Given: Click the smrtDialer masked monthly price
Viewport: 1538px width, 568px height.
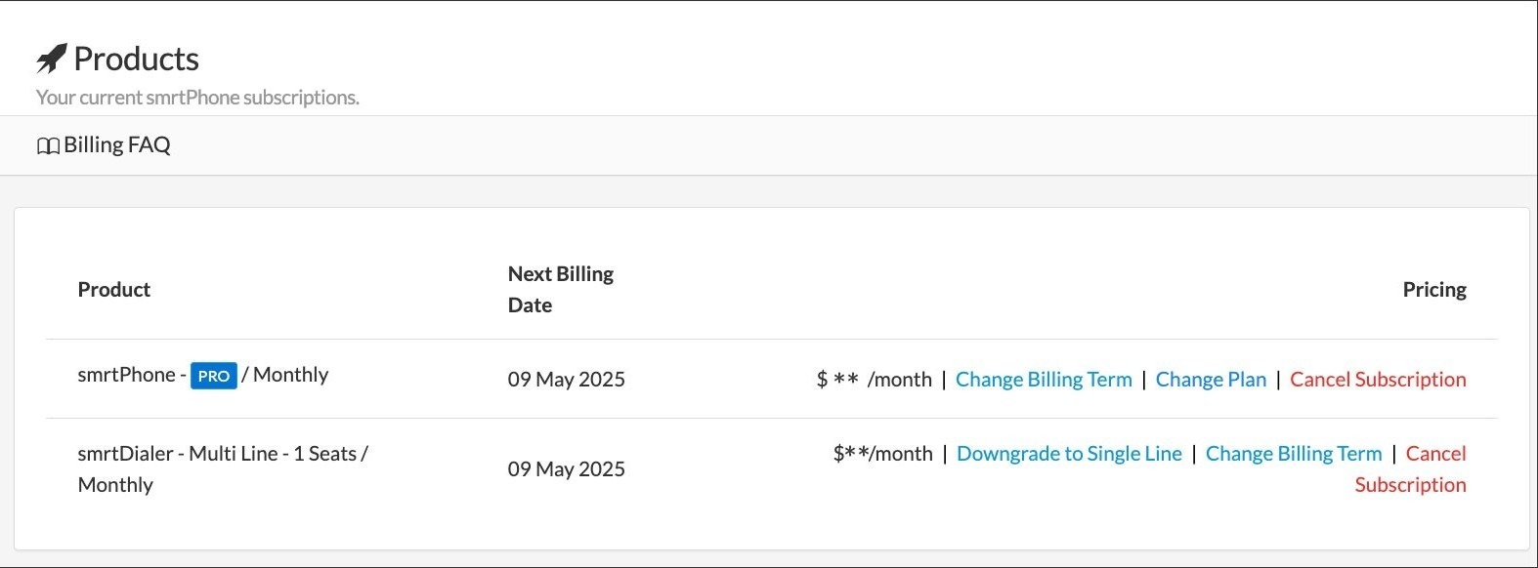Looking at the screenshot, I should click(x=882, y=454).
